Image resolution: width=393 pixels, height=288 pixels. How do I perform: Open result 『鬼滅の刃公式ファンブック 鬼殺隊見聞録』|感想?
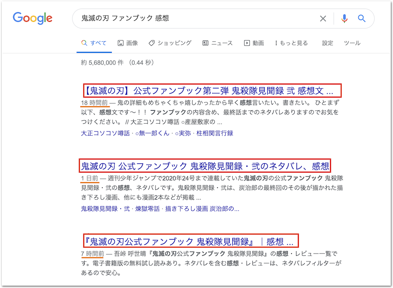pos(189,241)
